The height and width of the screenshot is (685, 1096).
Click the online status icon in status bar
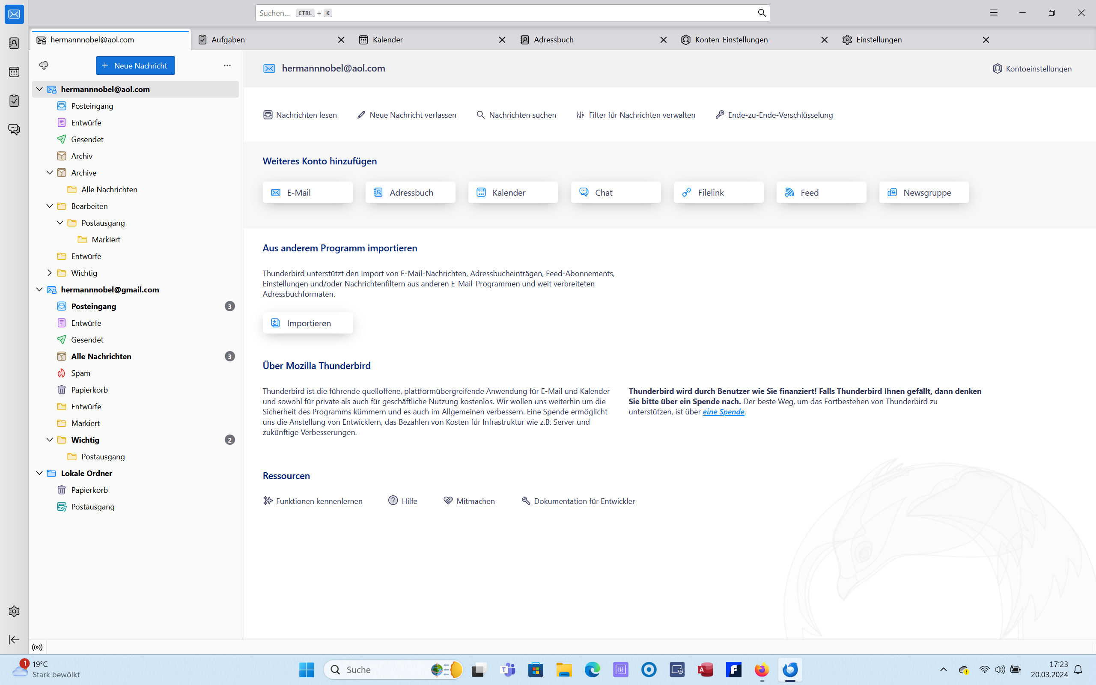coord(38,647)
